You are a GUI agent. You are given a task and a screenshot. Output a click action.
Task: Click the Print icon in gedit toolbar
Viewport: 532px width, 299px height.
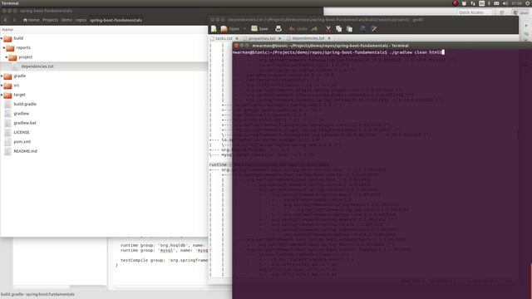coord(278,29)
